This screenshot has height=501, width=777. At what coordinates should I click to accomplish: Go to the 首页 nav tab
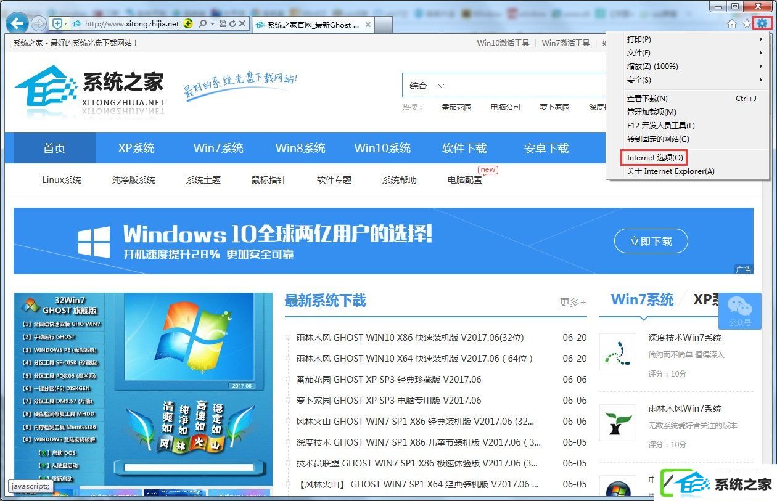54,149
